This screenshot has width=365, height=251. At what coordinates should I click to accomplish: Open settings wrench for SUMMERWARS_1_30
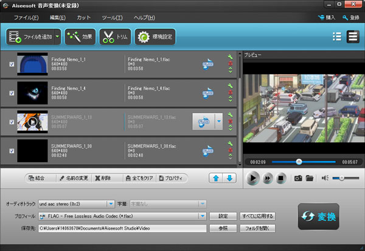230,143
